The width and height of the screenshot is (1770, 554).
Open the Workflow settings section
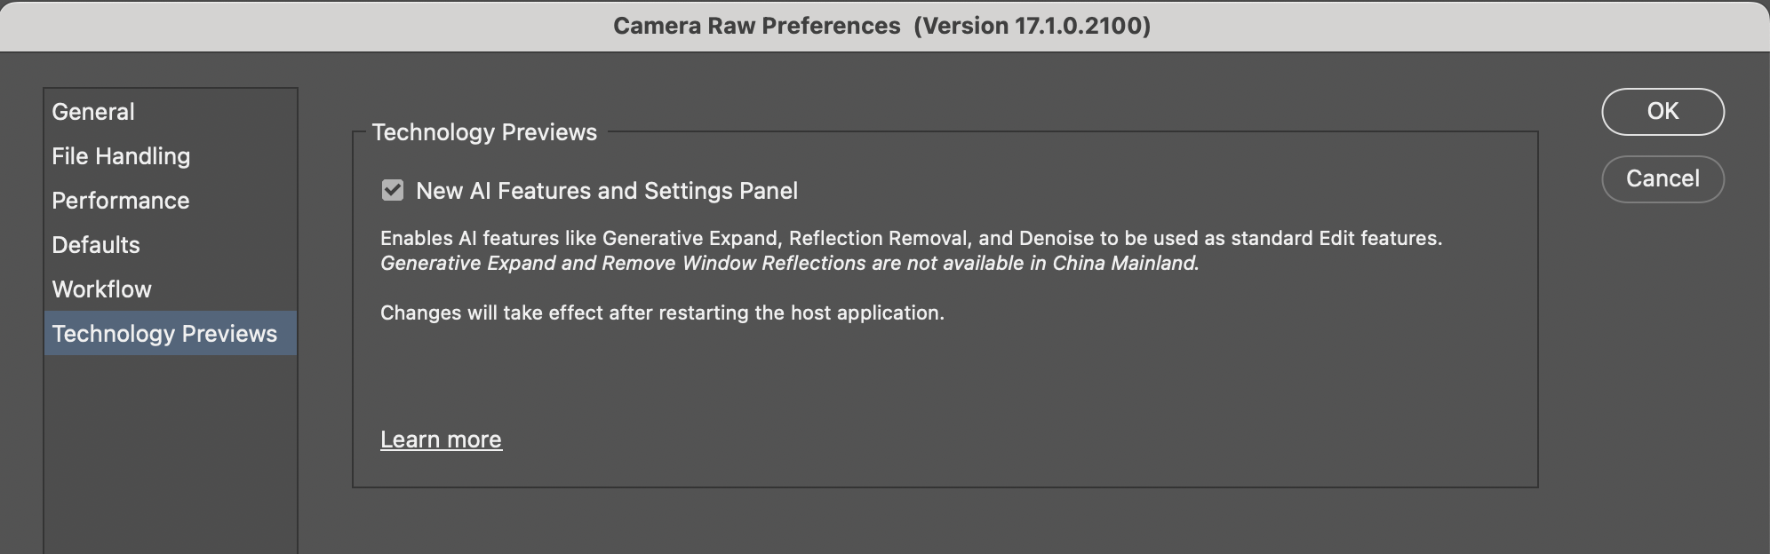101,289
